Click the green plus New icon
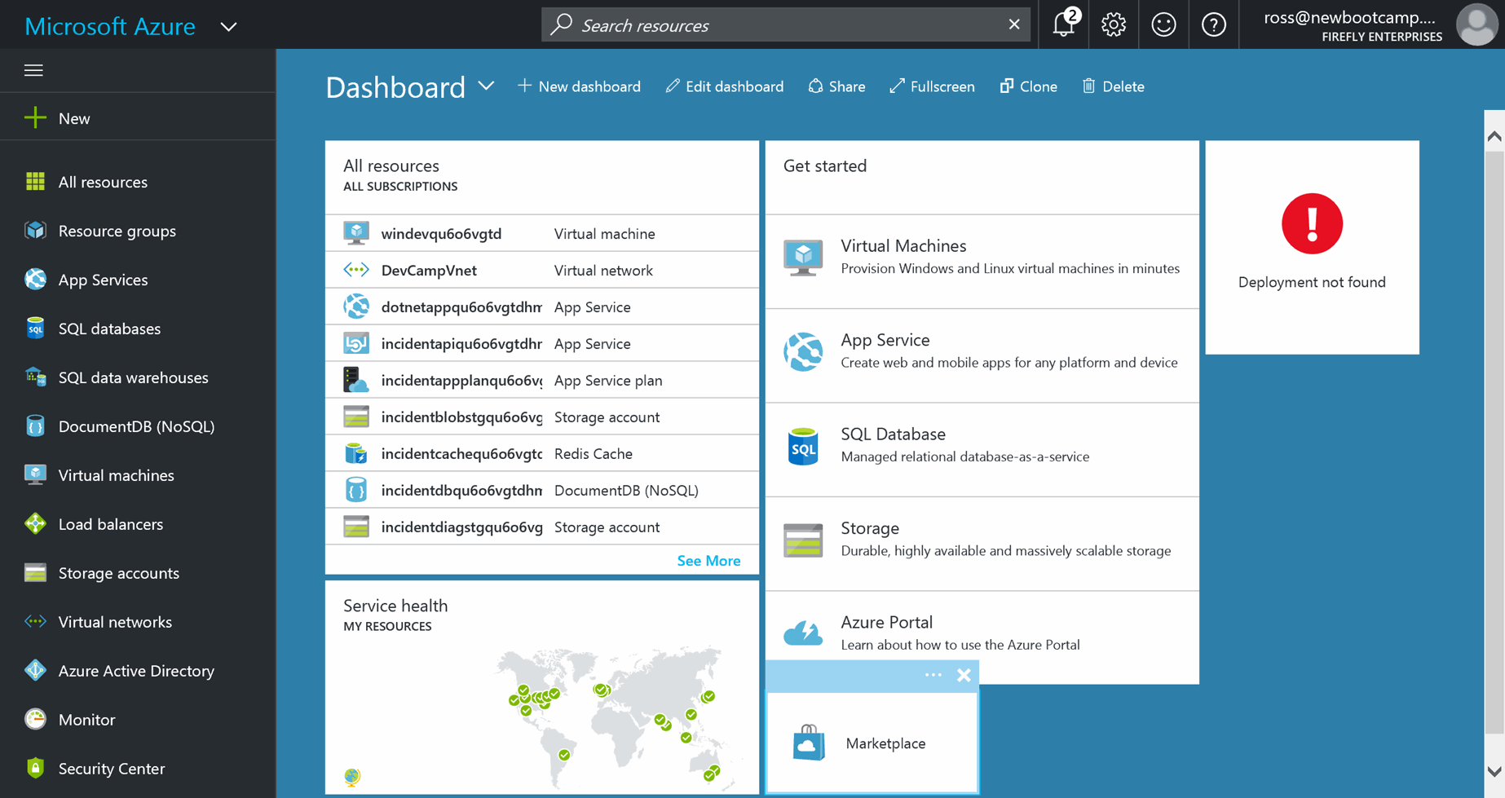This screenshot has height=798, width=1505. pos(35,117)
